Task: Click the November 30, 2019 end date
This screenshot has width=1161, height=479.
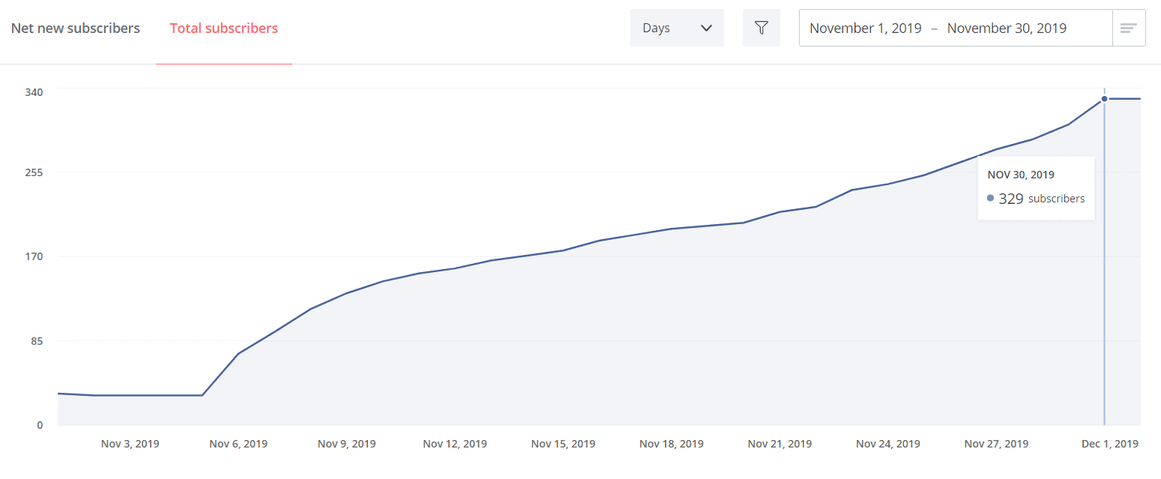Action: pyautogui.click(x=1007, y=28)
